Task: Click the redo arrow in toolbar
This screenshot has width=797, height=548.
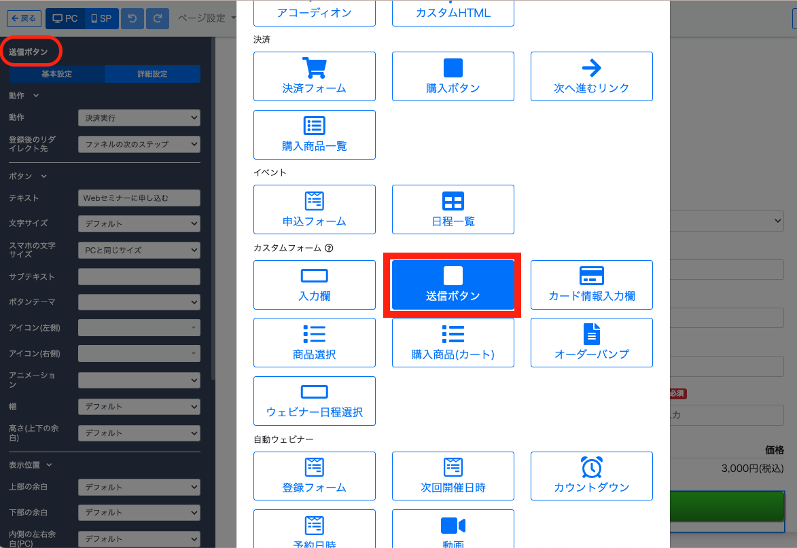Action: coord(158,18)
